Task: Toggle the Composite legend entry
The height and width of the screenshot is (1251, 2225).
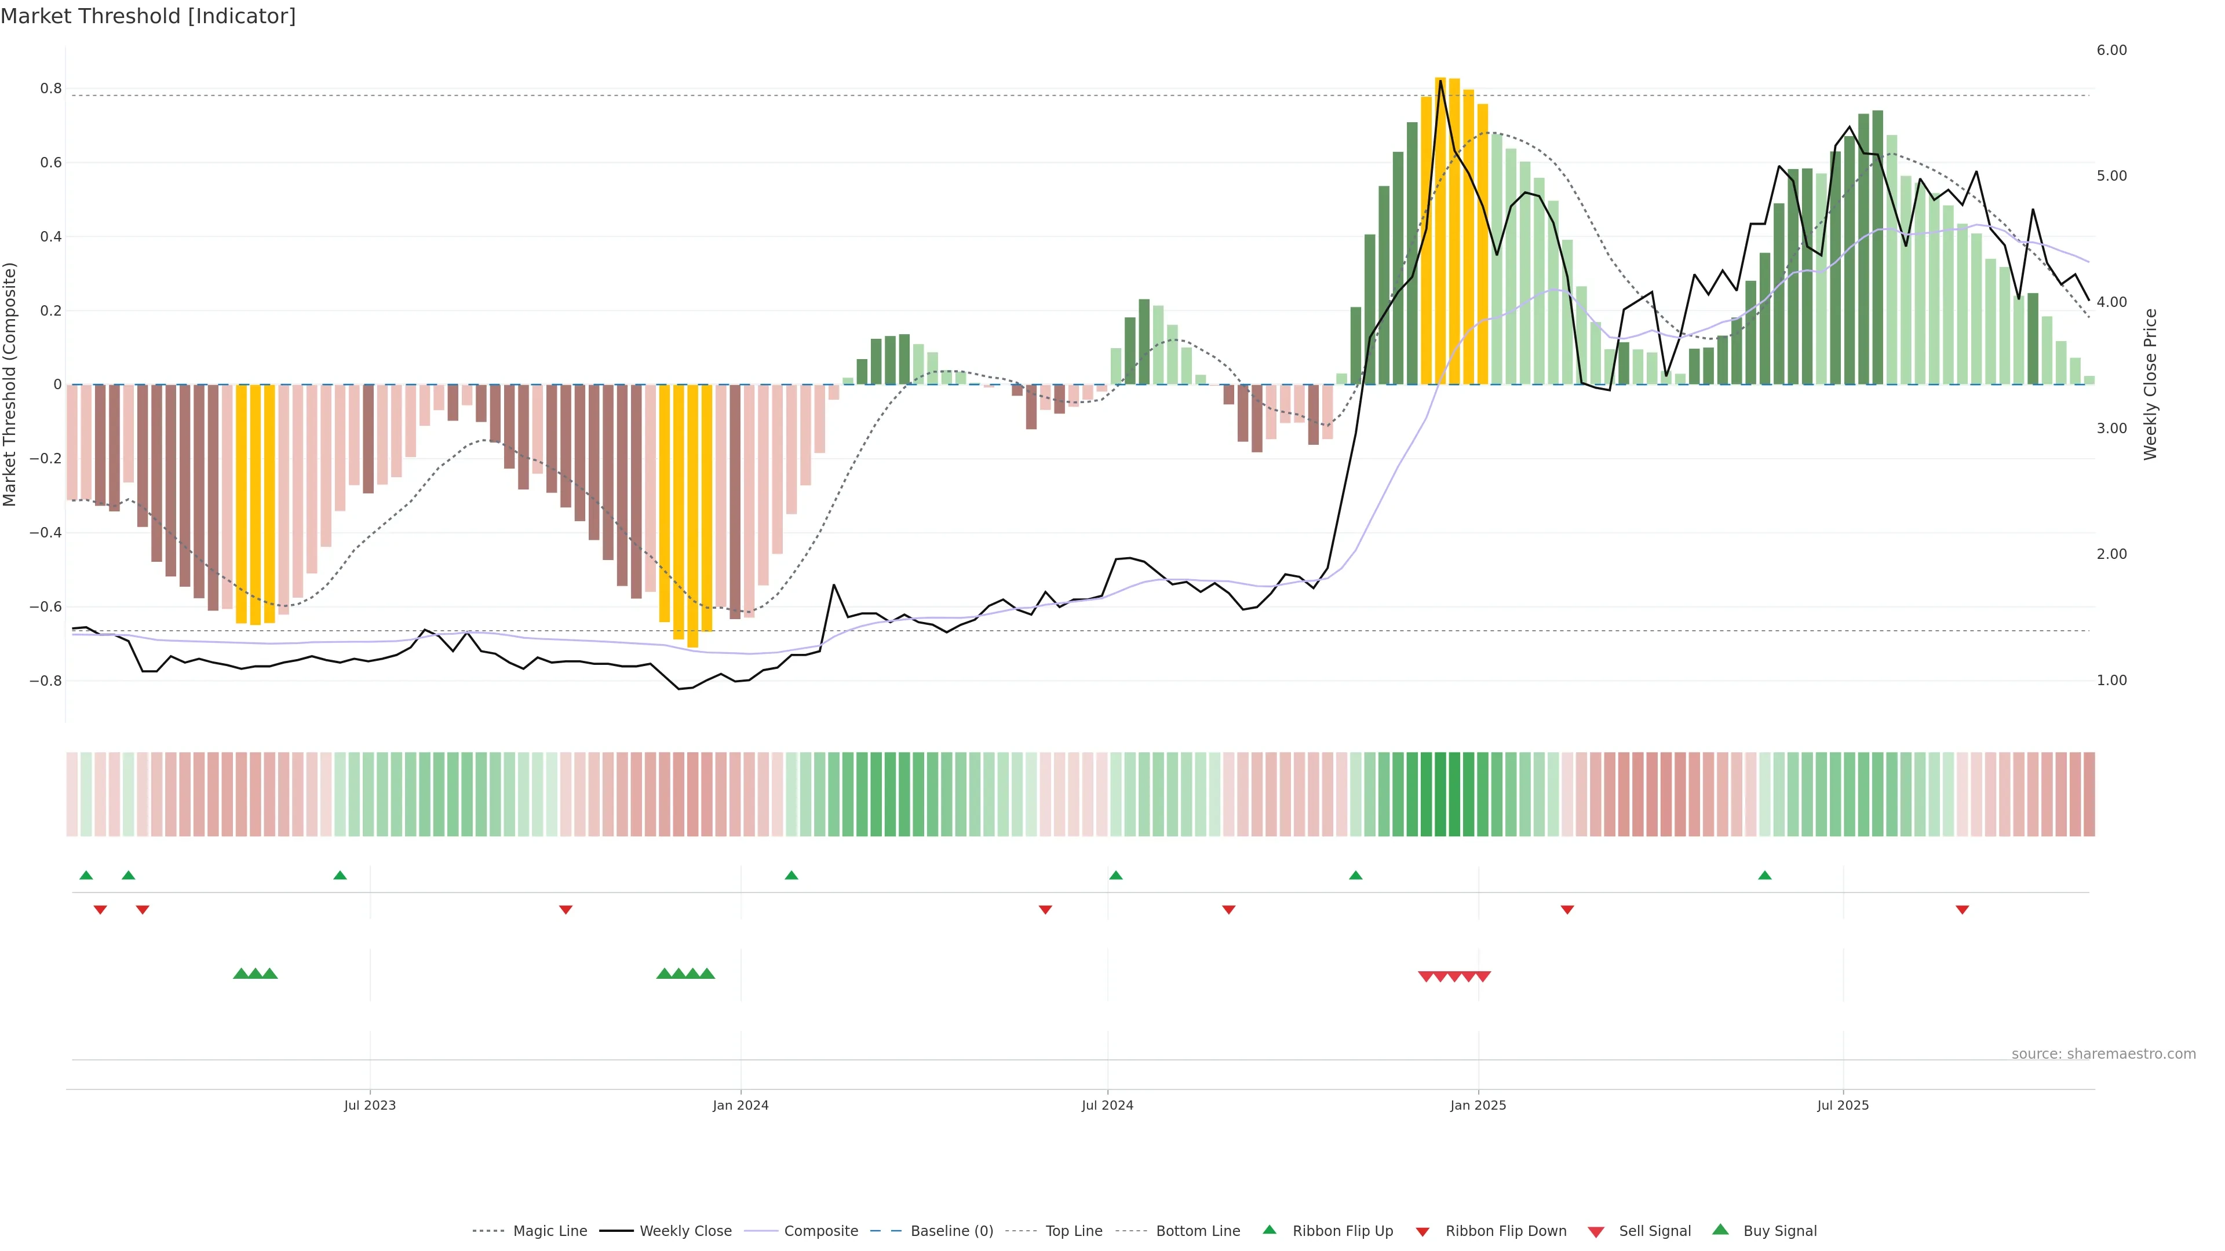Action: tap(820, 1231)
